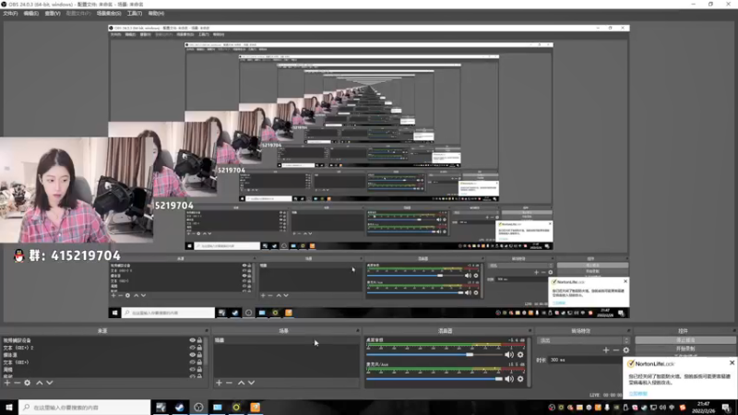Set 麦克风/Aux volume slider
Screen dimensions: 738x415
(434, 379)
